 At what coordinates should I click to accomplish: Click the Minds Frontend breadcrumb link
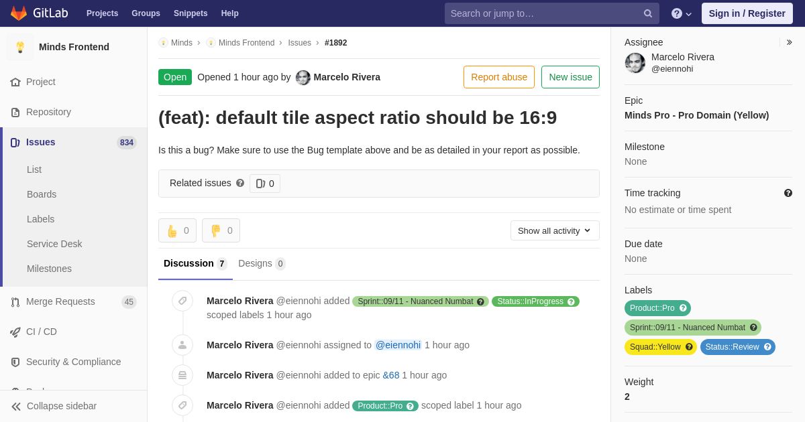(x=246, y=43)
